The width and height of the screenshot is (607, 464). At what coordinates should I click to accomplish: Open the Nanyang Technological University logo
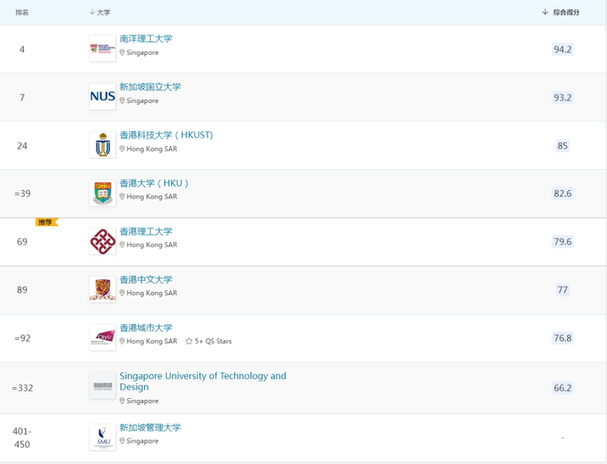coord(103,48)
